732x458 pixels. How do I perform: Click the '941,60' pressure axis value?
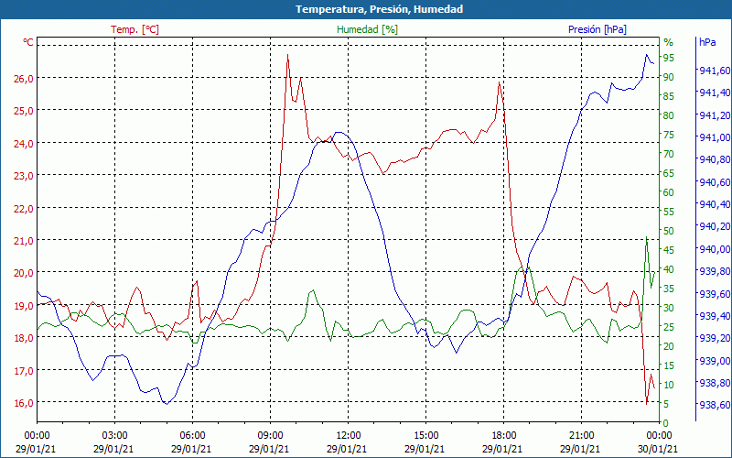tap(715, 71)
